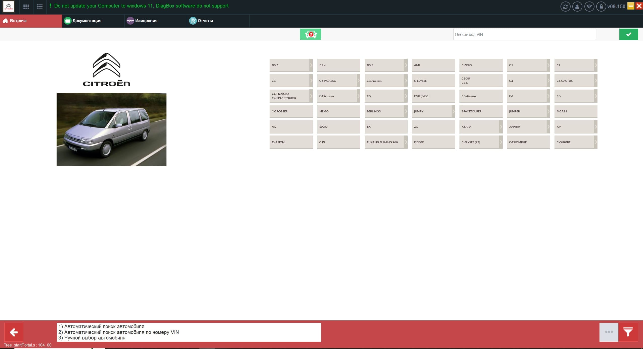Screen dimensions: 643x349
Task: Expand the DS 3 model chevron
Action: (311, 65)
